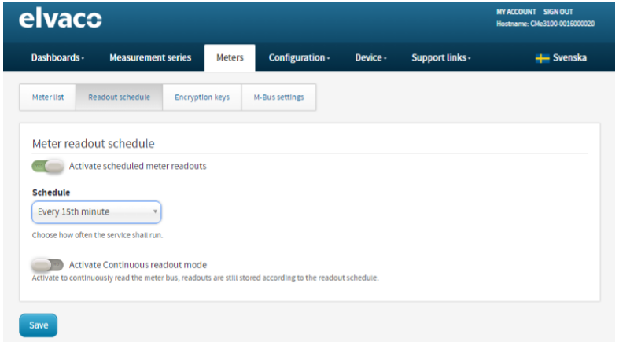Select the Meters tab
619x342 pixels.
230,57
